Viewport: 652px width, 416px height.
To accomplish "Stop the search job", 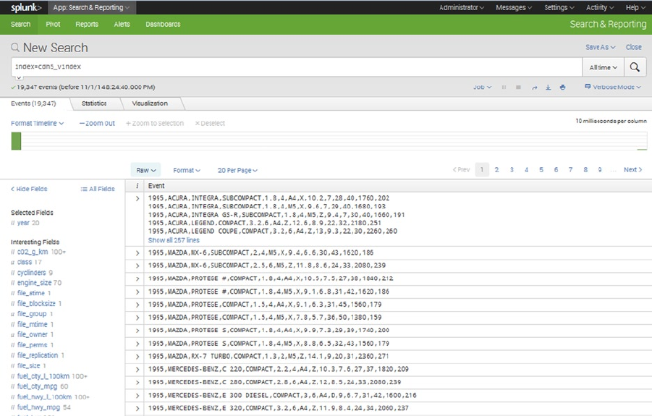I will pos(518,88).
